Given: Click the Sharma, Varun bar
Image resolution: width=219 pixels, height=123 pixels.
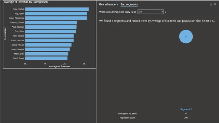Looking at the screenshot, I should 51,23.
